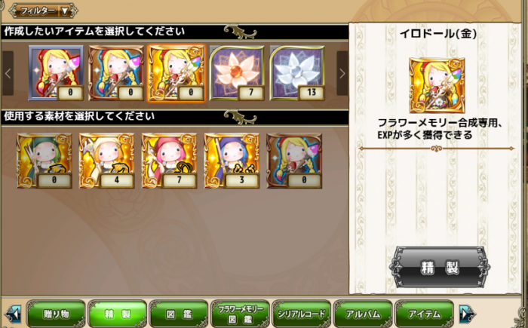This screenshot has height=328, width=528.
Task: Pick the green-hooded doll material
Action: click(x=44, y=161)
